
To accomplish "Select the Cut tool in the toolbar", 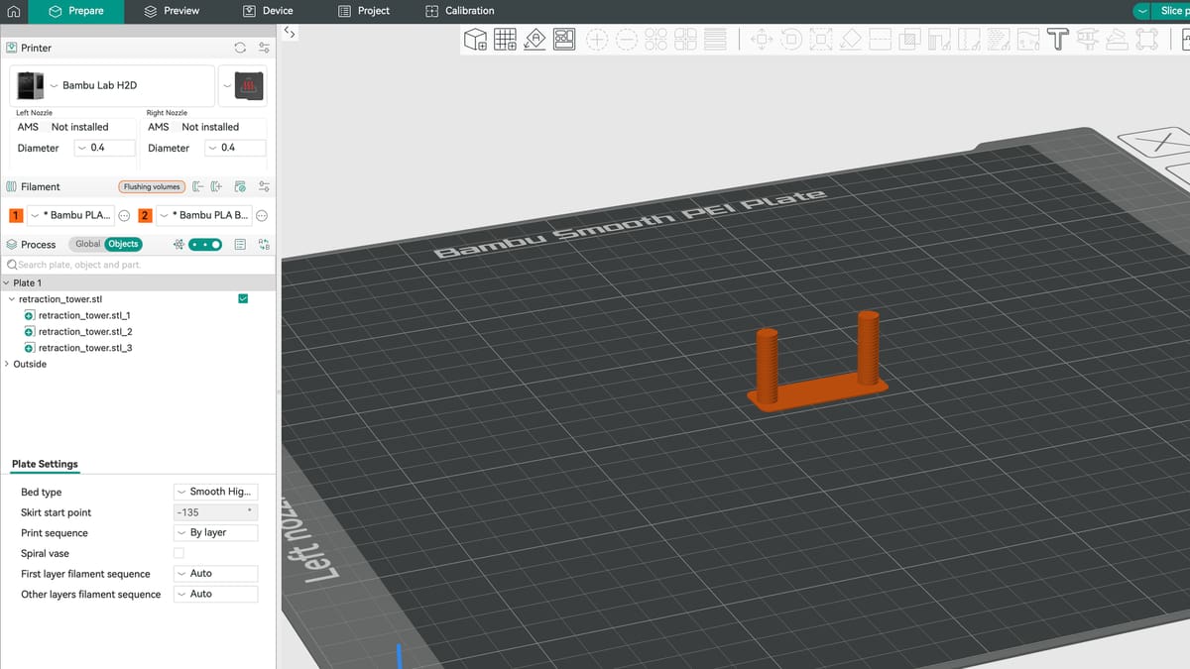I will coord(881,40).
